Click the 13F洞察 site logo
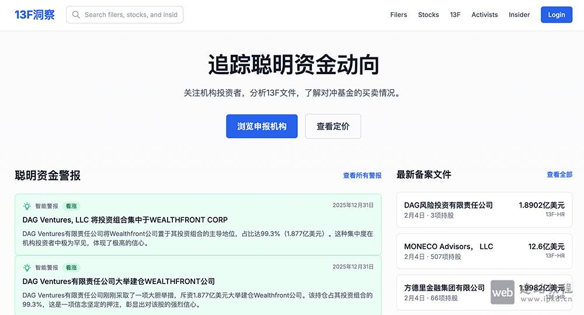 (x=34, y=15)
